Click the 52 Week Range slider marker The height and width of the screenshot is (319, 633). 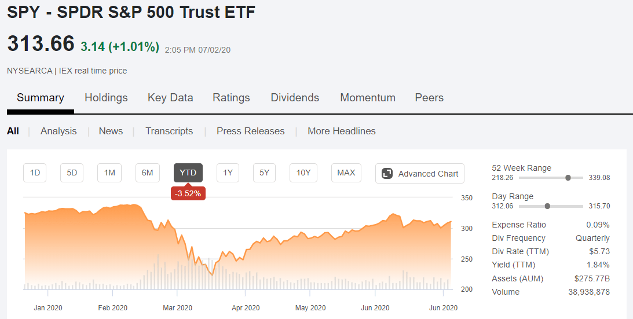click(568, 178)
